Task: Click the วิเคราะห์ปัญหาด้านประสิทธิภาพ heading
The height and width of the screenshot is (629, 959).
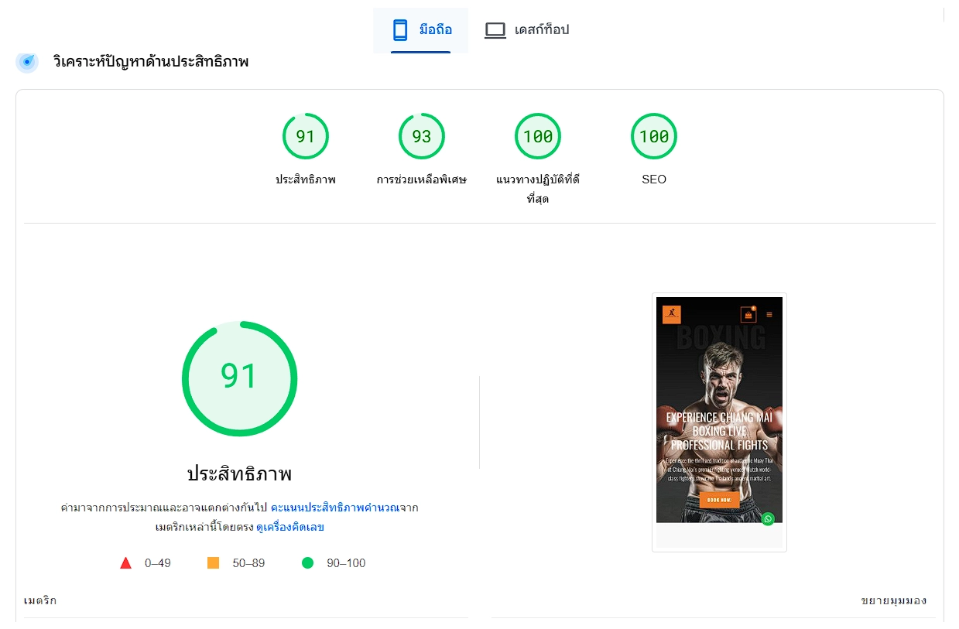Action: 151,62
